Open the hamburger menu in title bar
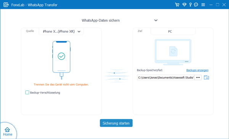Screen dimensions: 229x139 203,5
